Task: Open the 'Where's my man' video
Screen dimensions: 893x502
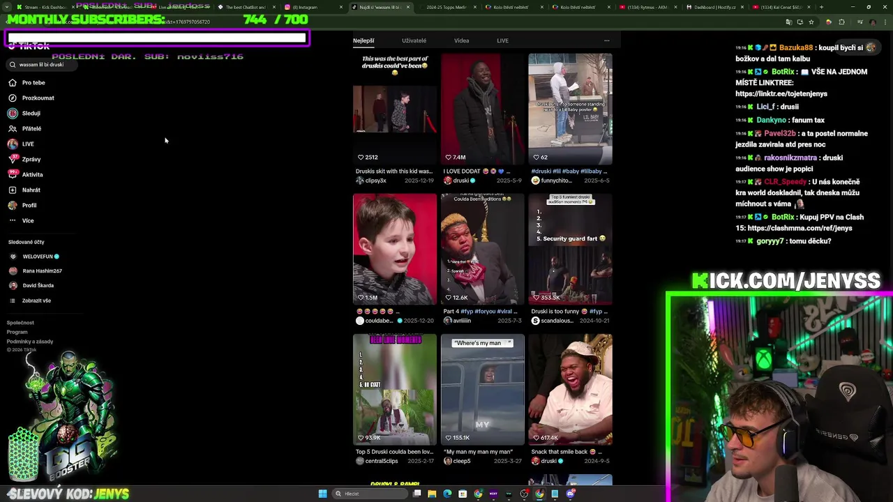Action: click(x=483, y=390)
